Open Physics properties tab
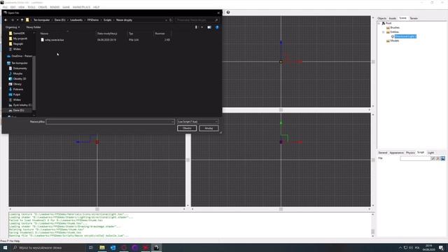The height and width of the screenshot is (252, 448). (x=410, y=153)
